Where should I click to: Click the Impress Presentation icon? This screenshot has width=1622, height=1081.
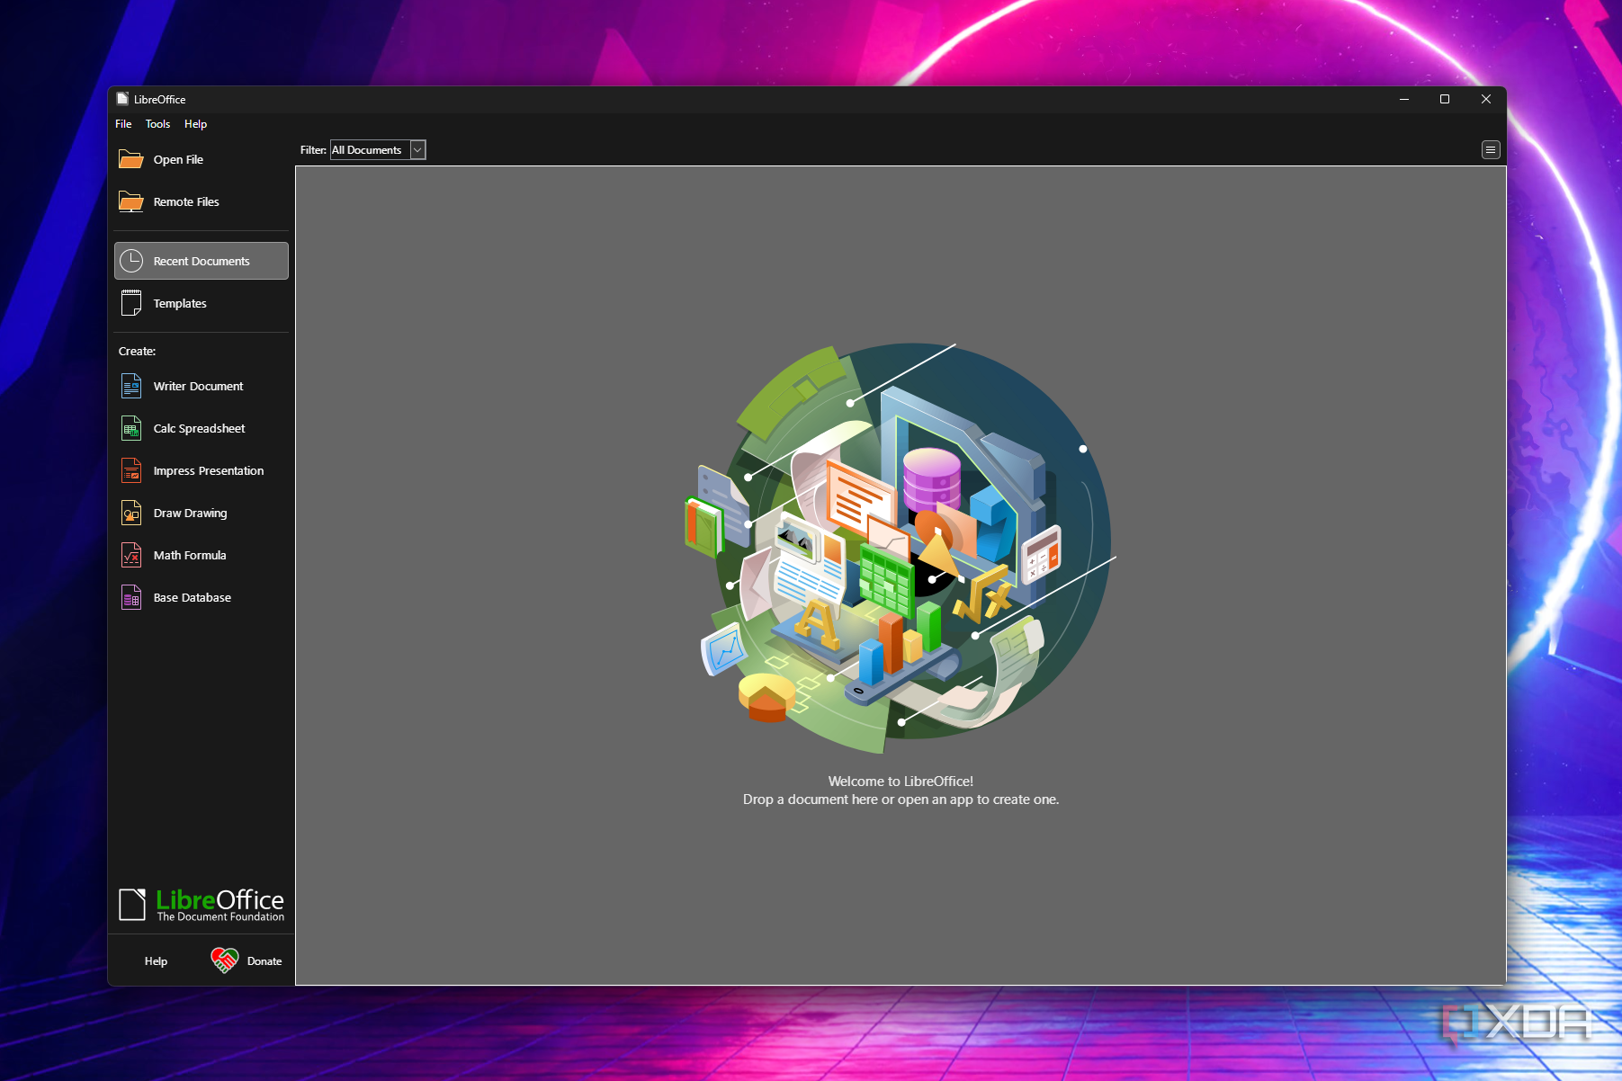click(131, 470)
